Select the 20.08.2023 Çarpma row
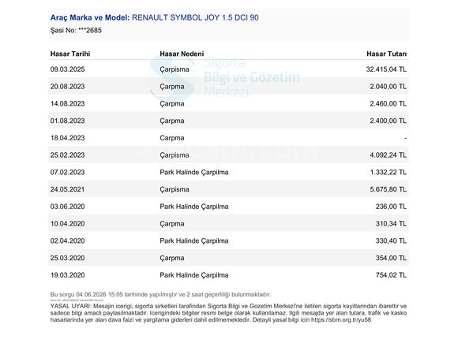This screenshot has width=458, height=343. click(x=228, y=86)
